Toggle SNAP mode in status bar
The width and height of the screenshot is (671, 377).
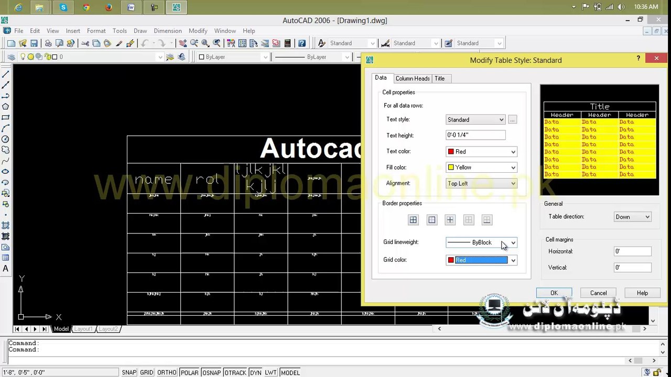click(129, 373)
